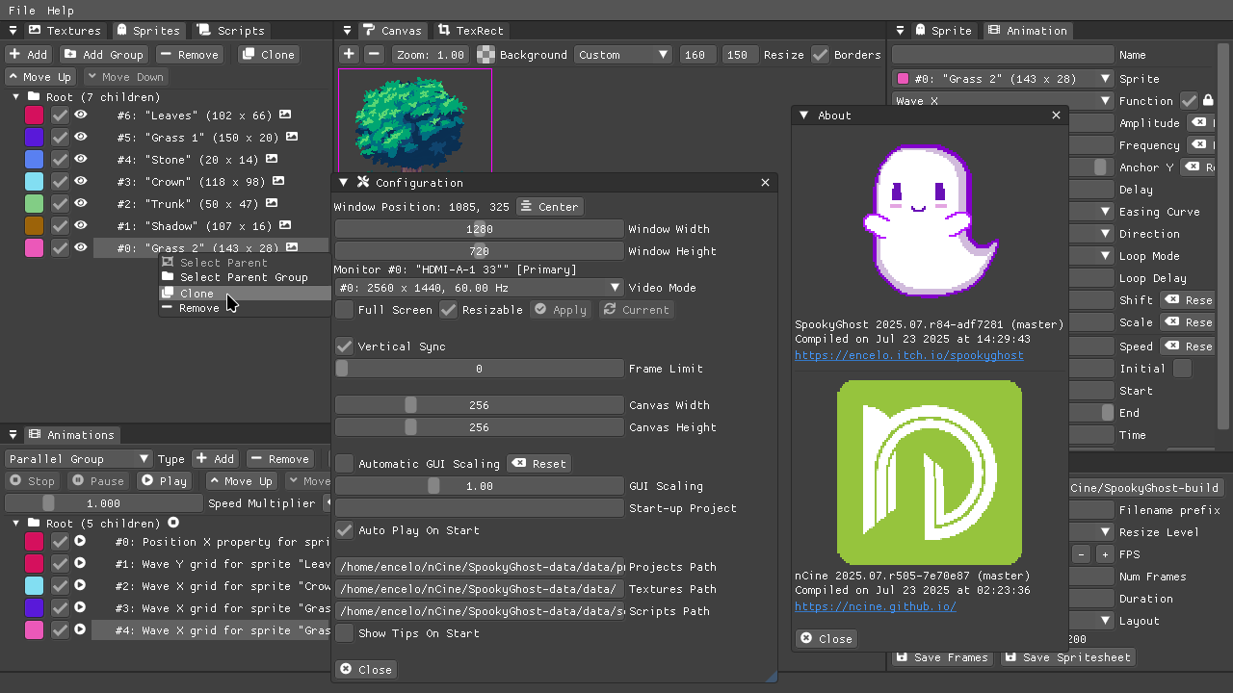The height and width of the screenshot is (693, 1233).
Task: Click Reset button beside Automatic GUI Scaling
Action: tap(539, 464)
